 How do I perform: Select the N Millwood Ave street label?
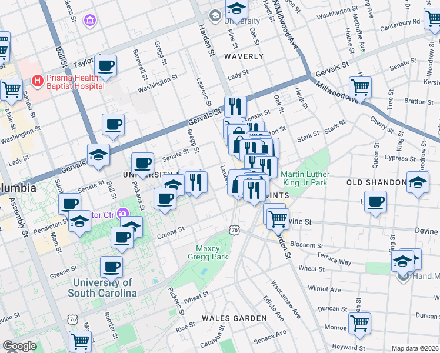point(285,25)
